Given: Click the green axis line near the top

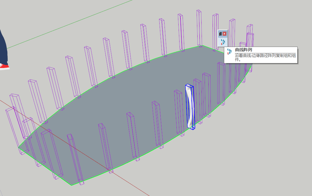Looking at the screenshot, I should (70, 24).
